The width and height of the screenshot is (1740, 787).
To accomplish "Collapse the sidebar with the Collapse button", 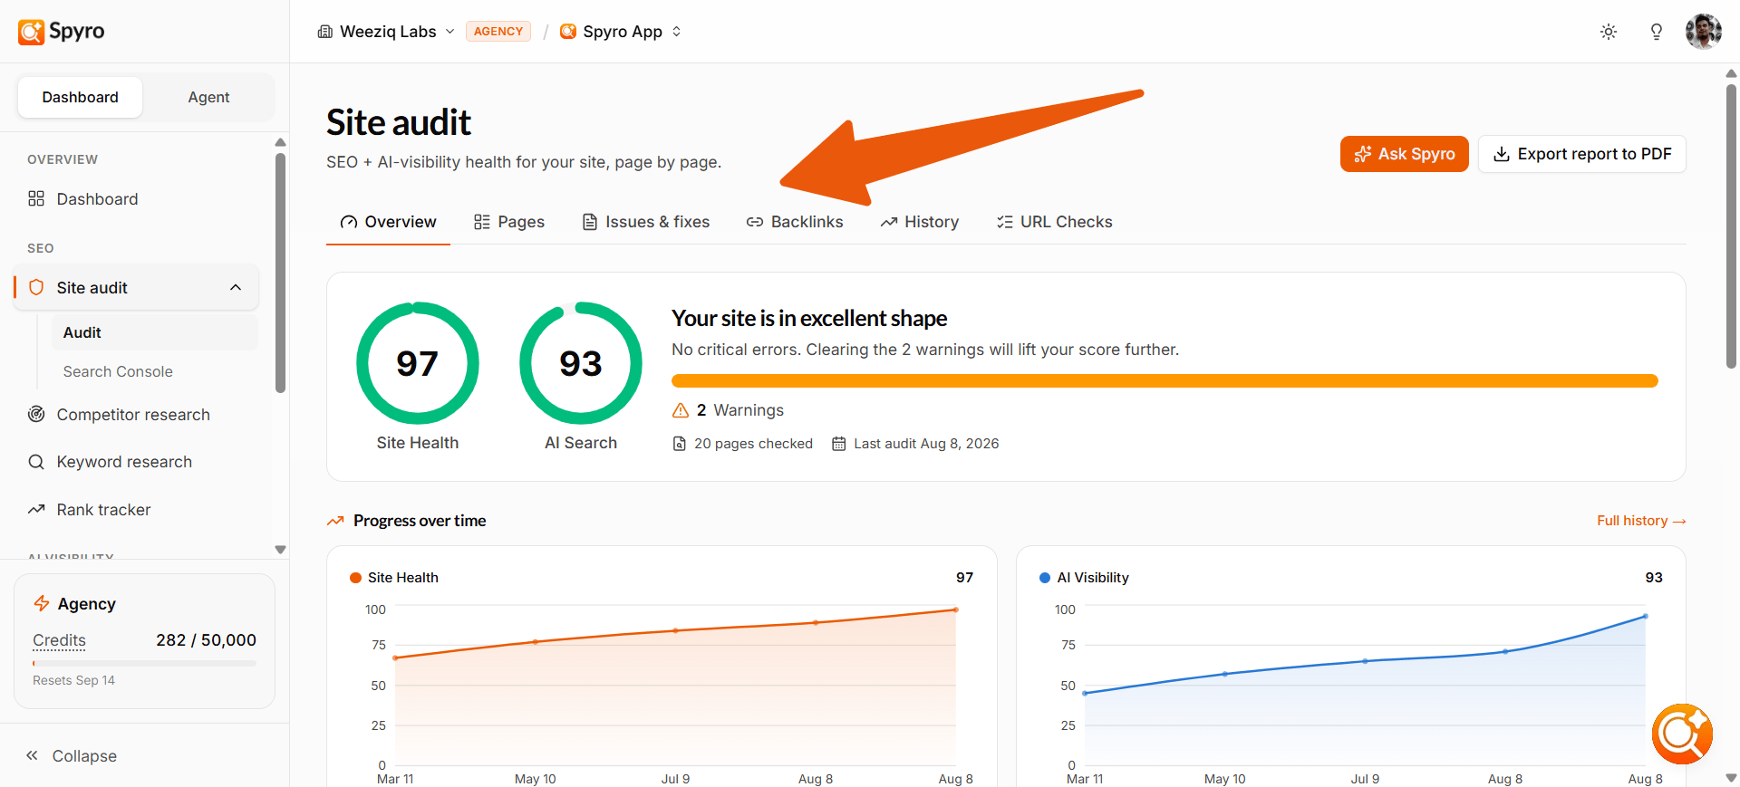I will pos(71,756).
